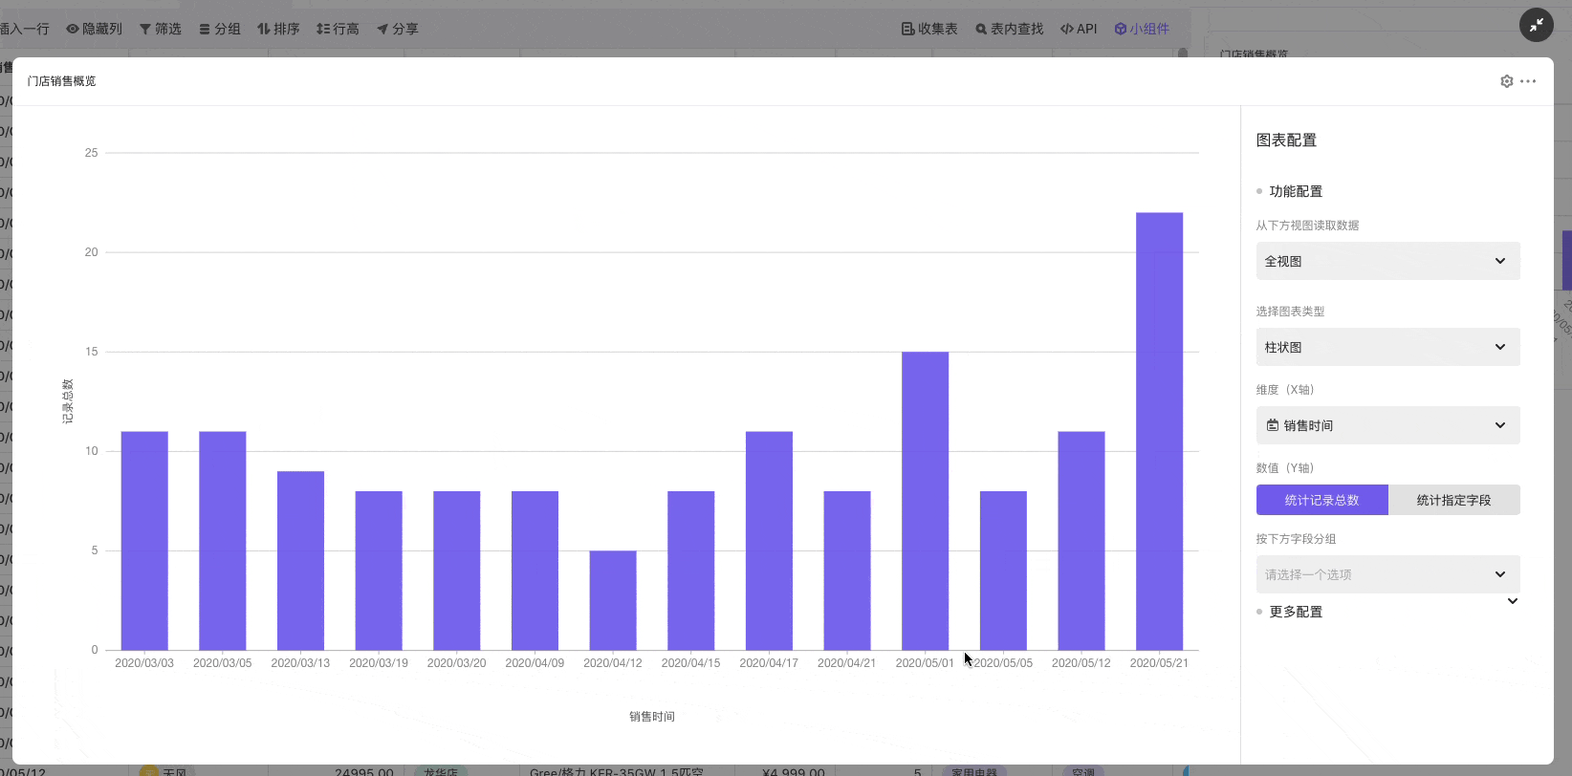Select the 统计记录总数 option

1321,500
